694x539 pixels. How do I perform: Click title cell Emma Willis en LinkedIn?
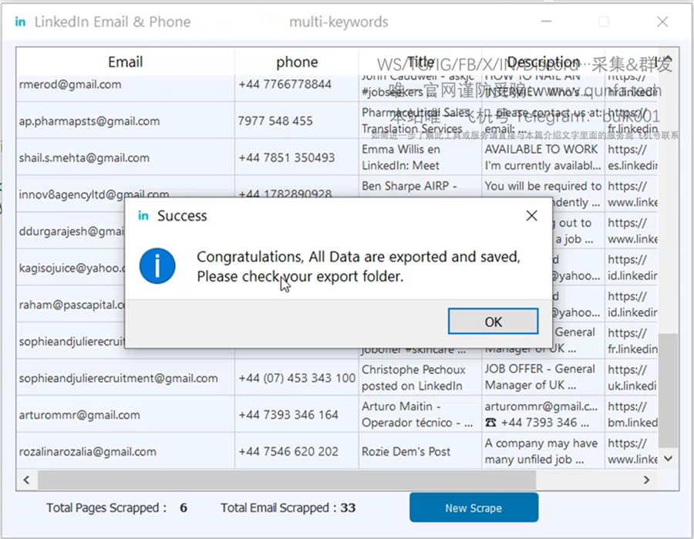pyautogui.click(x=420, y=157)
